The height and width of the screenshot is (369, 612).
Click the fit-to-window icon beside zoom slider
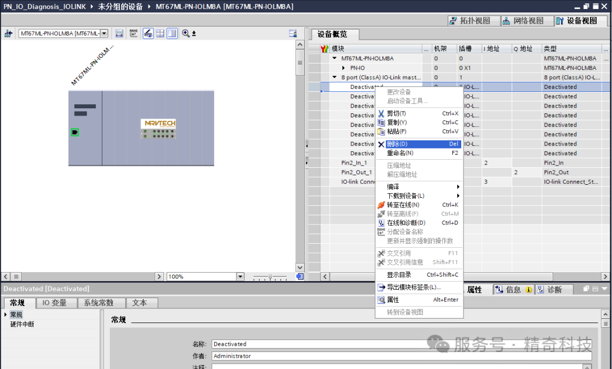pos(300,277)
